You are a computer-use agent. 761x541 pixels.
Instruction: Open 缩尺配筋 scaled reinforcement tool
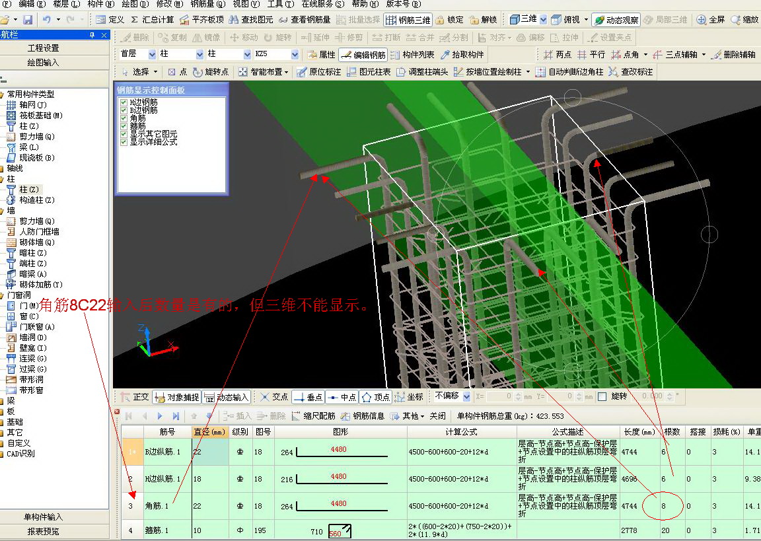313,415
